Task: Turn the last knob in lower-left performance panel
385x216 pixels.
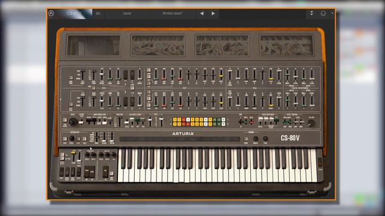Action: [114, 155]
